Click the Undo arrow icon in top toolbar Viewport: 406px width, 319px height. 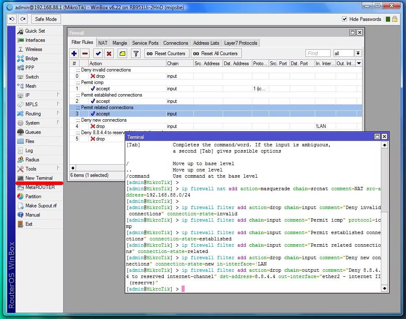pos(12,19)
